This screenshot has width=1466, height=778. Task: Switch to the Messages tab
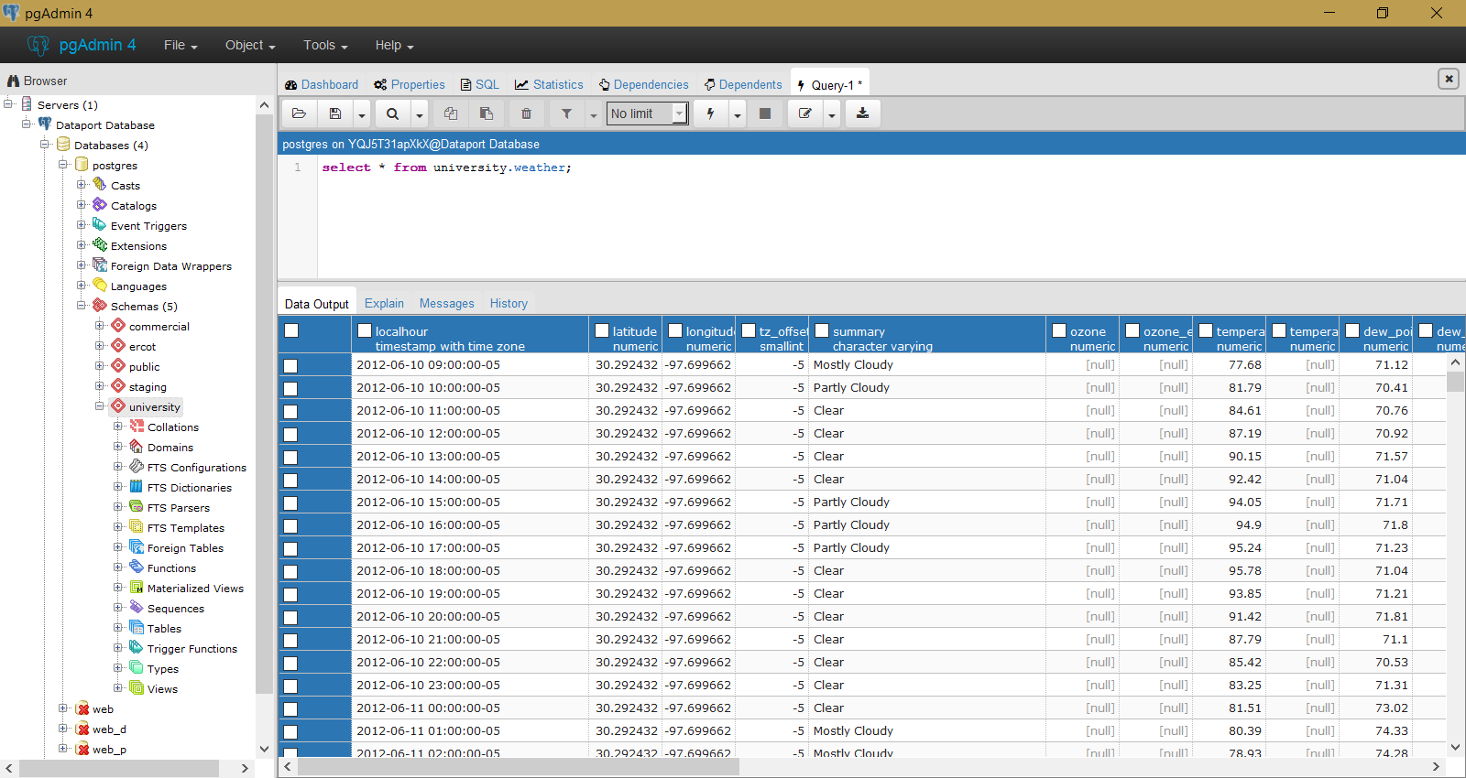[446, 303]
